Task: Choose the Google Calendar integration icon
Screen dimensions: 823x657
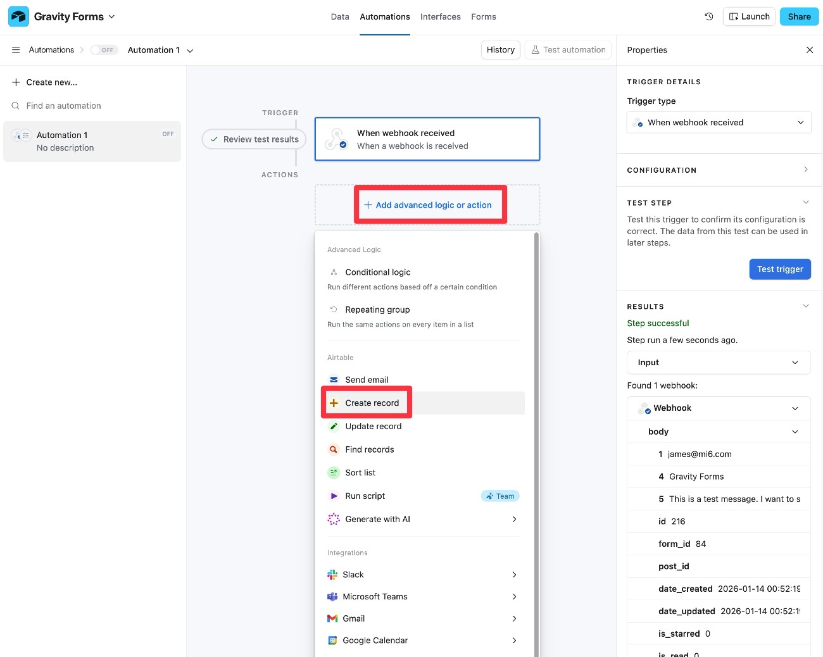Action: click(x=333, y=640)
